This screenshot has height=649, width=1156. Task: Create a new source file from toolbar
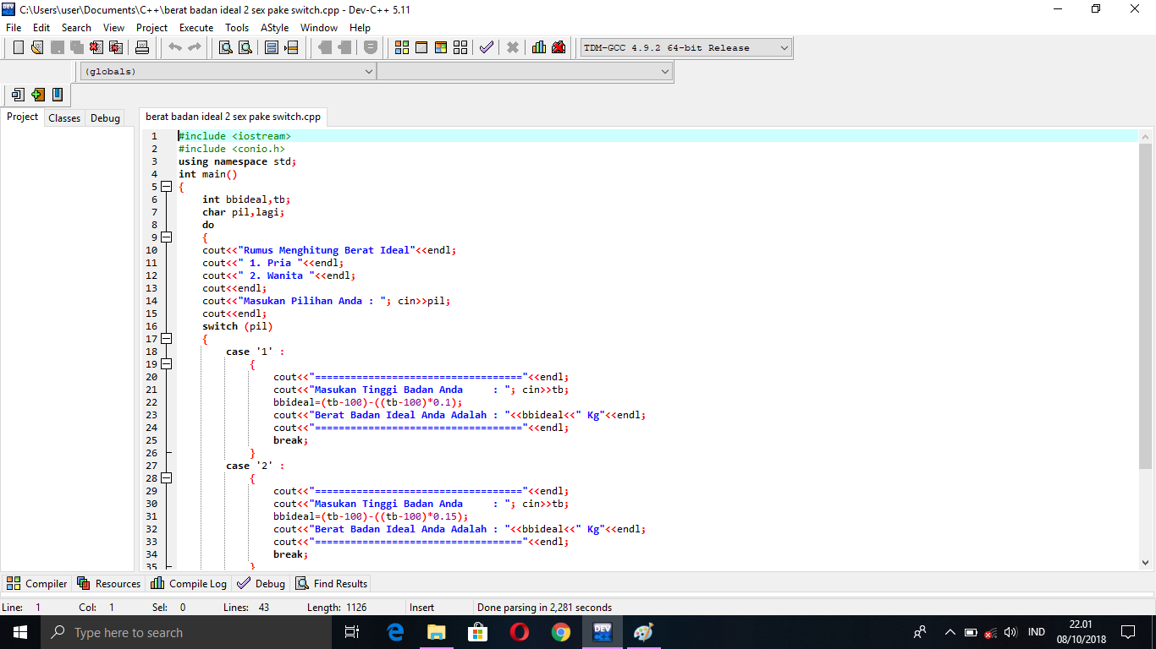19,47
